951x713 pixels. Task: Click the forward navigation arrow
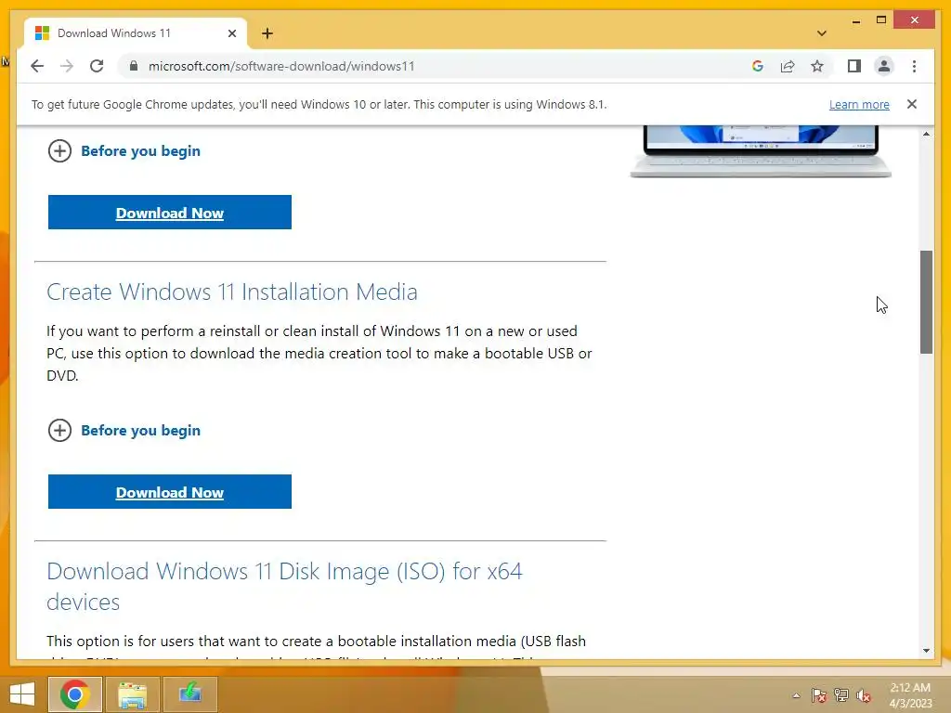(x=67, y=66)
